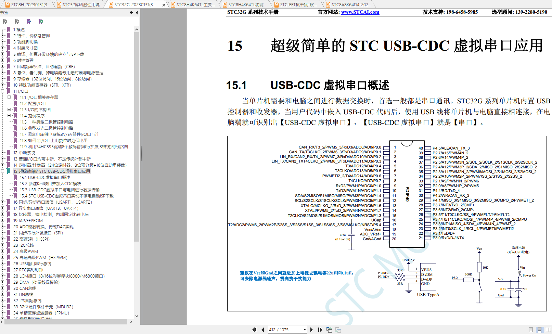The width and height of the screenshot is (552, 334).
Task: Switch to the STC8H4K64TL主要 tab
Action: (193, 5)
